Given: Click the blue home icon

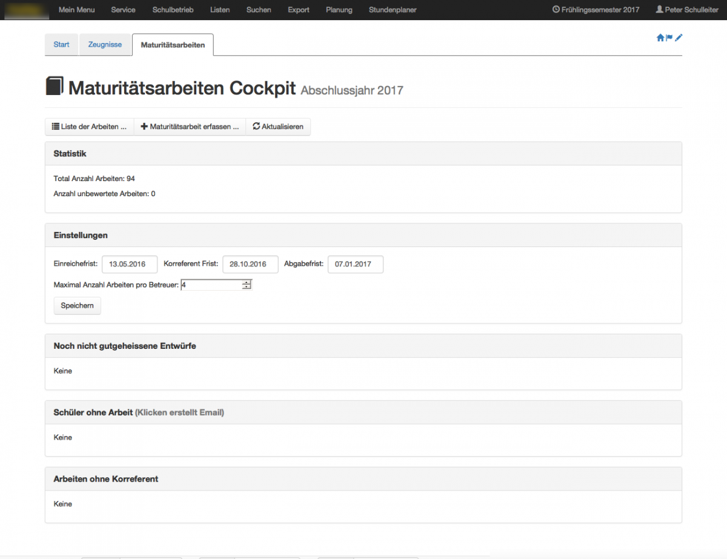Looking at the screenshot, I should click(660, 38).
